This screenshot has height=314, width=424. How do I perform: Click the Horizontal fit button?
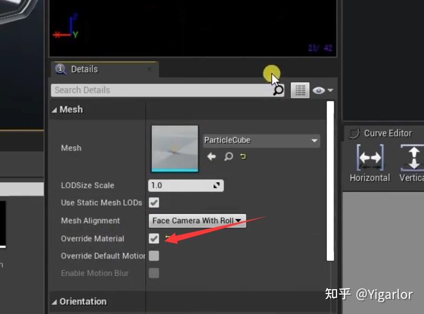[370, 163]
